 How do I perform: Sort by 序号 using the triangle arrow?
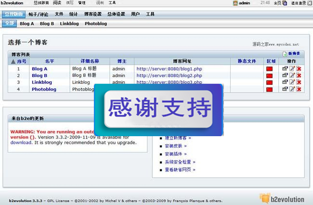13,62
